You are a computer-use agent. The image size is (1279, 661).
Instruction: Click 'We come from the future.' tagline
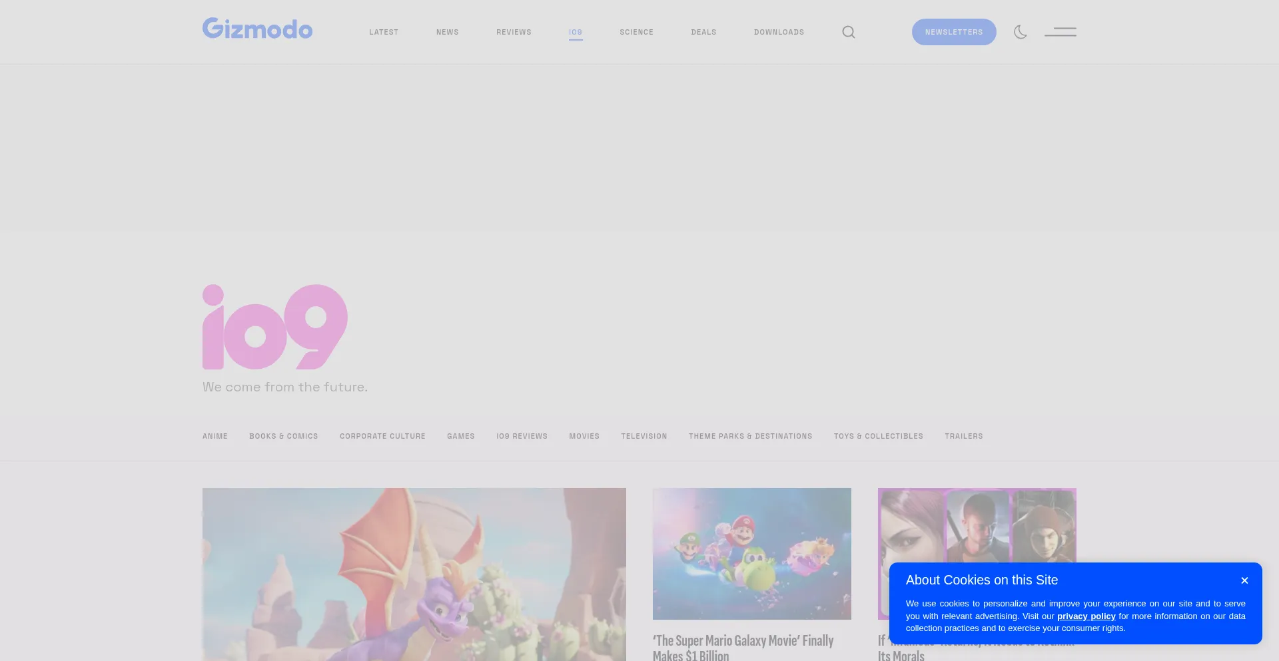click(285, 387)
